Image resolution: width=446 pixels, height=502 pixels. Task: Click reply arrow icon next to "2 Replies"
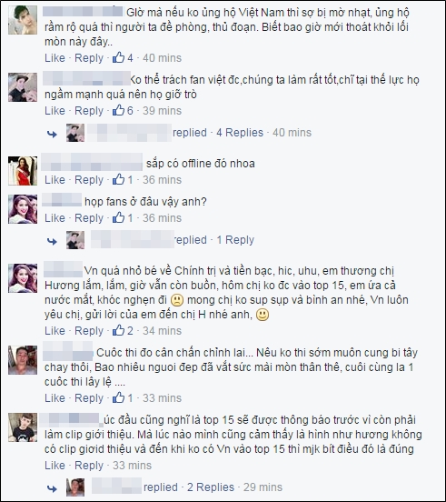[x=52, y=488]
